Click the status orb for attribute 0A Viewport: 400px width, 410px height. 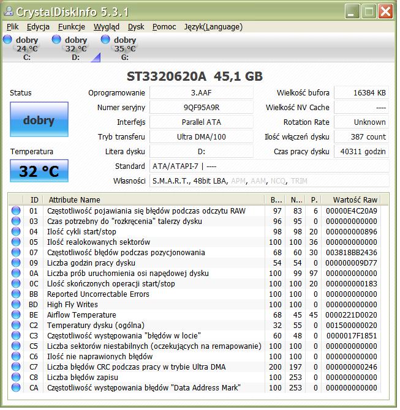[16, 274]
